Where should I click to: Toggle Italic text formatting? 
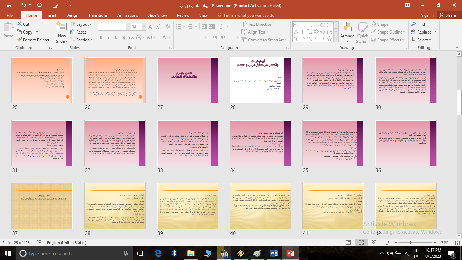point(109,37)
